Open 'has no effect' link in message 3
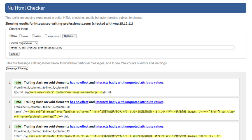 coord(79,126)
